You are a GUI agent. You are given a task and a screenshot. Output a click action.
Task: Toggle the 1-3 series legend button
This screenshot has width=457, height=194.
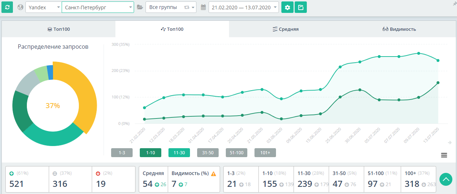tap(122, 153)
